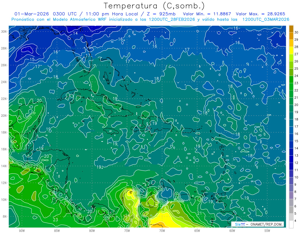The width and height of the screenshot is (303, 234).
Task: Click the 'Valor Min. = 11.8867' value
Action: [x=207, y=14]
